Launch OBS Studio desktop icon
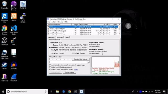This screenshot has height=94, width=168. point(4,41)
